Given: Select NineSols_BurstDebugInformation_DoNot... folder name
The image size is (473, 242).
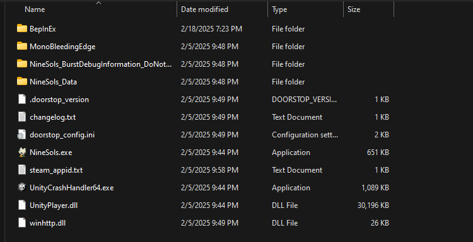Looking at the screenshot, I should tap(101, 64).
